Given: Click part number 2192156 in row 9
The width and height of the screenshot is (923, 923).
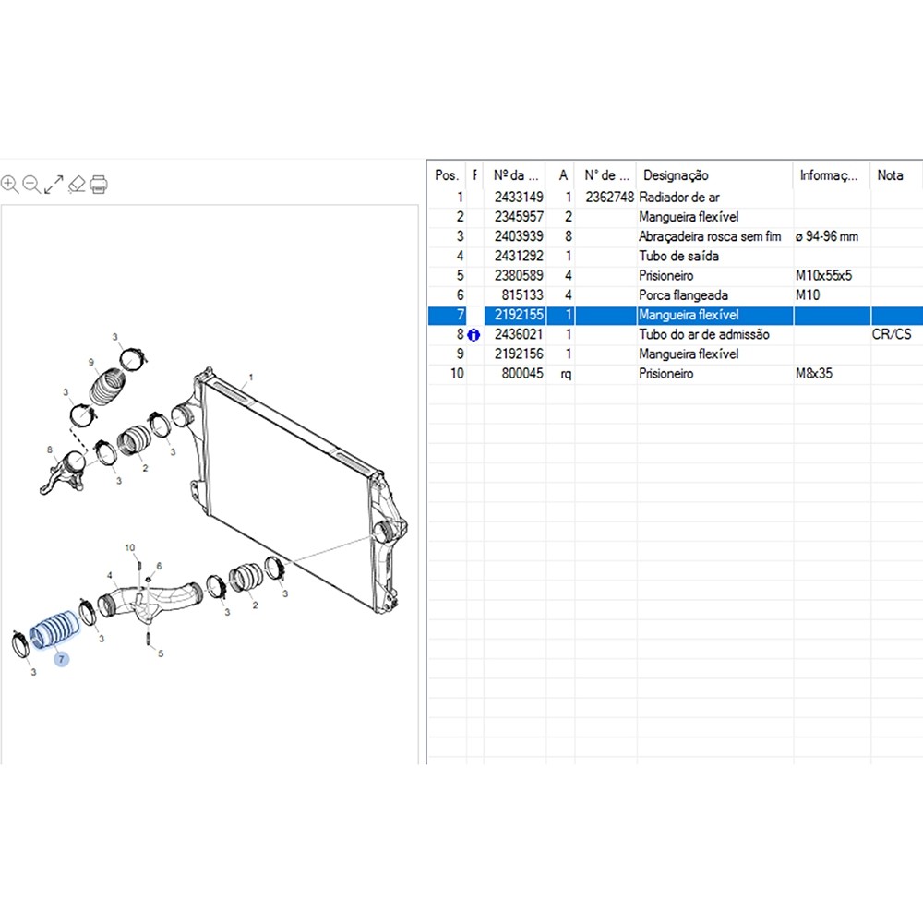Looking at the screenshot, I should pos(519,354).
